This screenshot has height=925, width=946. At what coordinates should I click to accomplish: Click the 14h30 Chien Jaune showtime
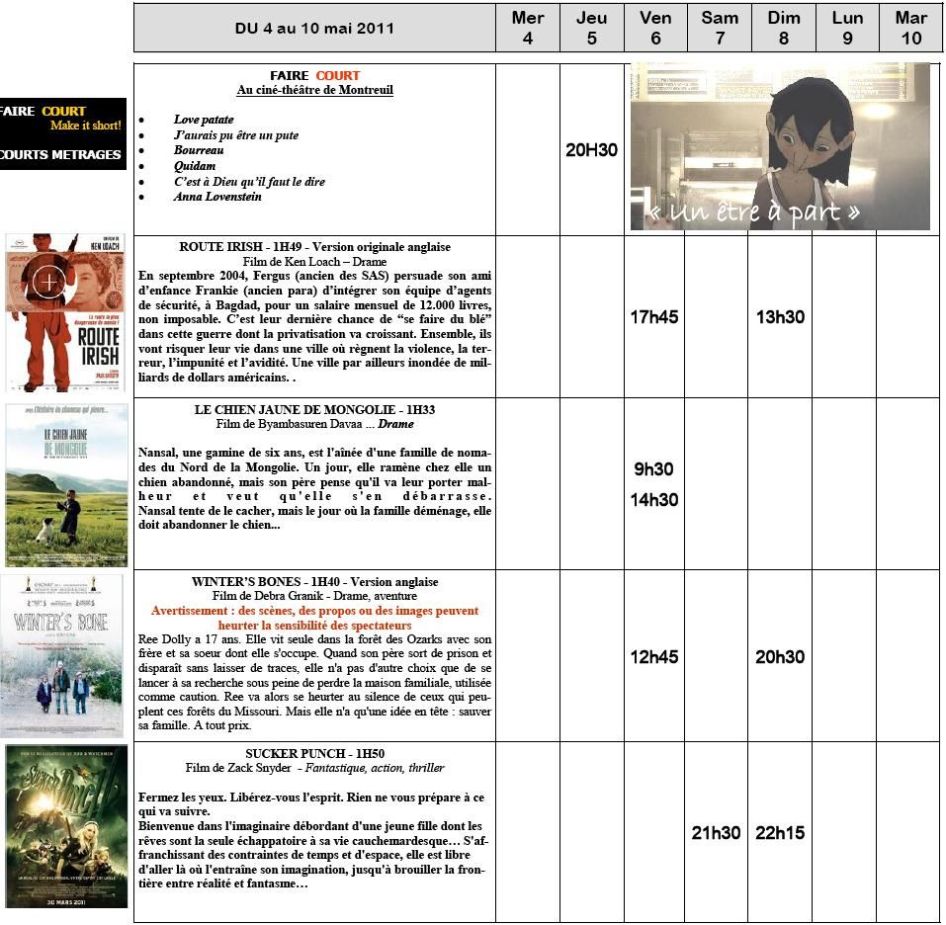pyautogui.click(x=654, y=499)
